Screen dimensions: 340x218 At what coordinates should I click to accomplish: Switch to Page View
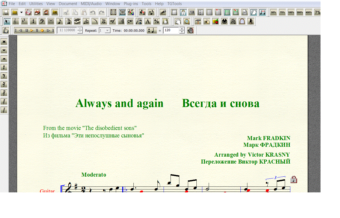point(122,12)
